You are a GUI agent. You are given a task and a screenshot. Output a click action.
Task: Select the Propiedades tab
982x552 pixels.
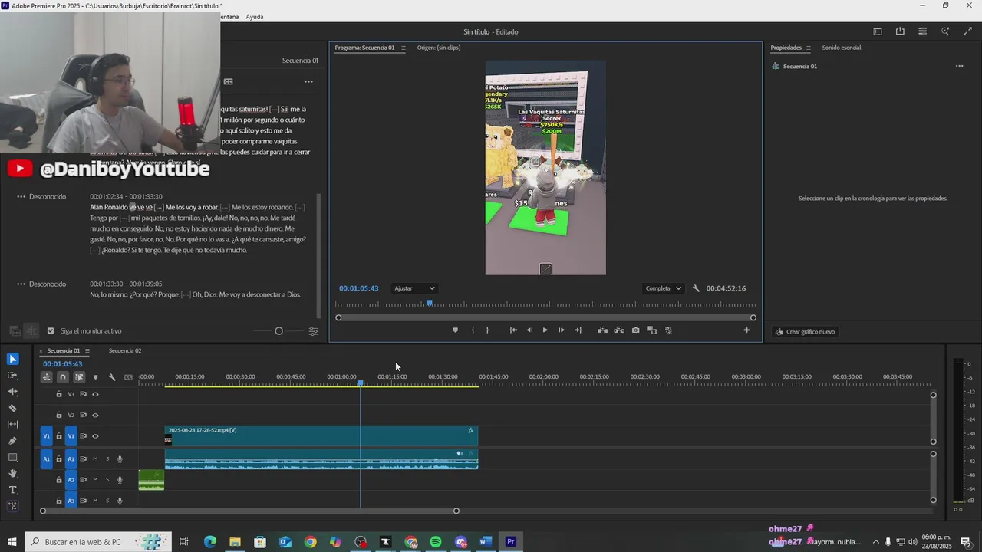point(786,48)
